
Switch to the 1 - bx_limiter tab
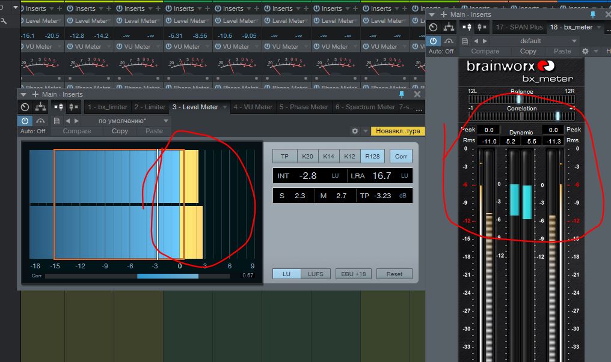click(x=108, y=107)
